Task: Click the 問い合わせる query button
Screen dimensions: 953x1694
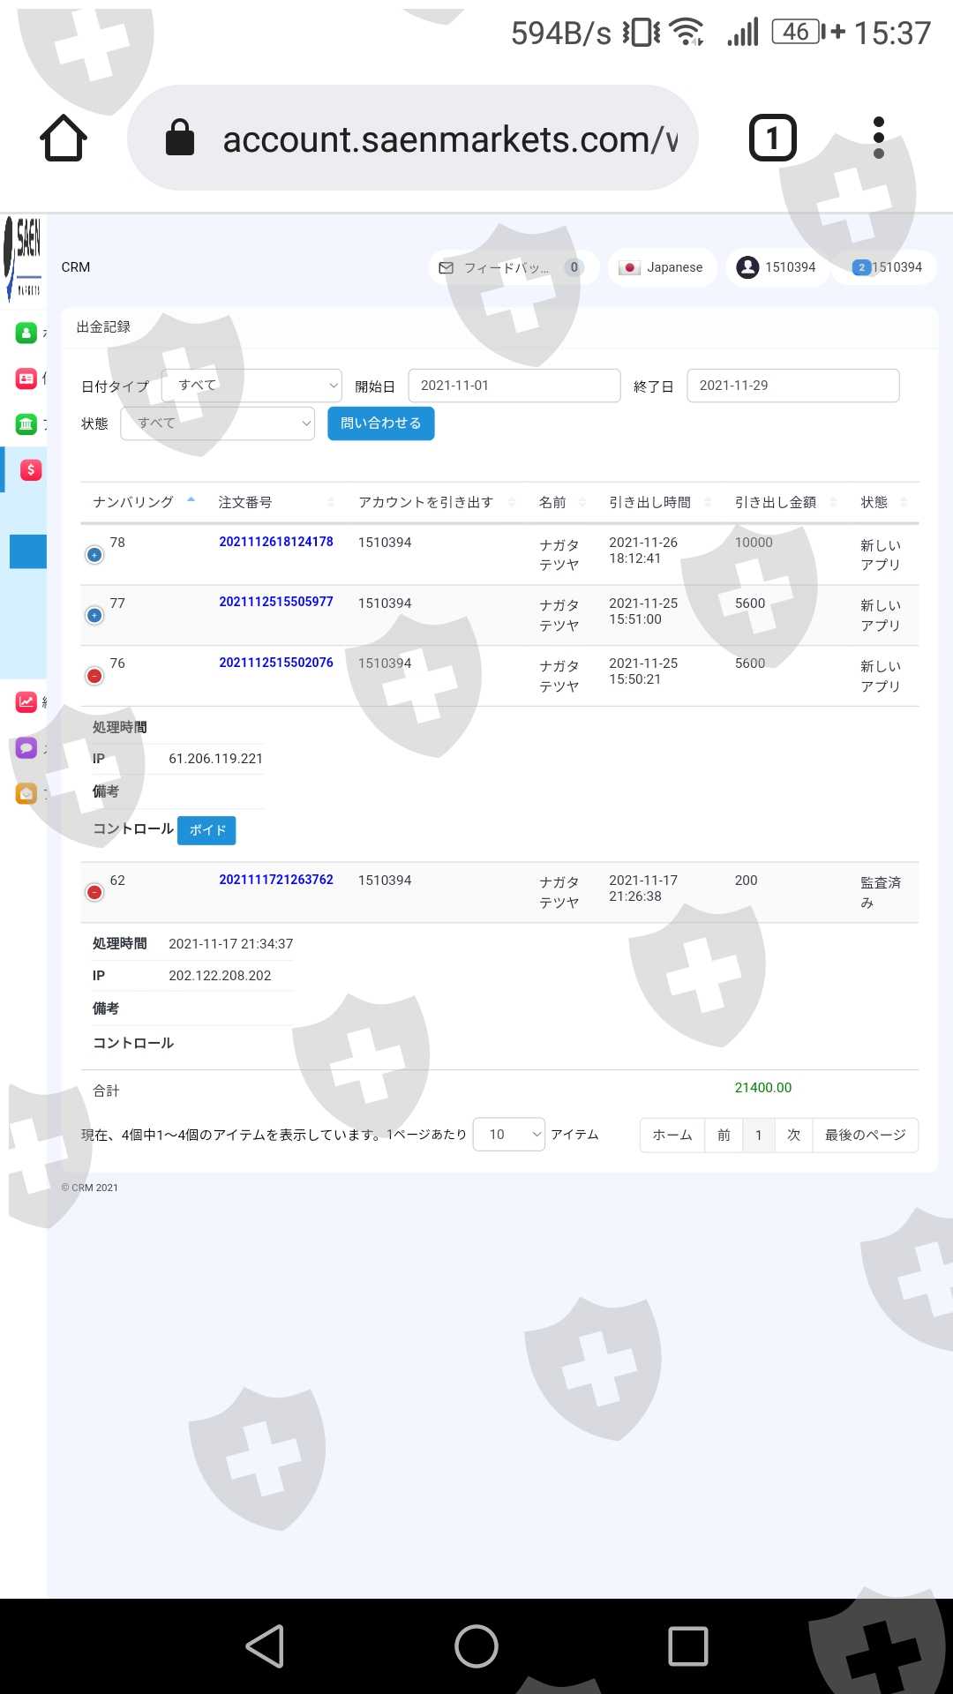Action: (x=381, y=423)
